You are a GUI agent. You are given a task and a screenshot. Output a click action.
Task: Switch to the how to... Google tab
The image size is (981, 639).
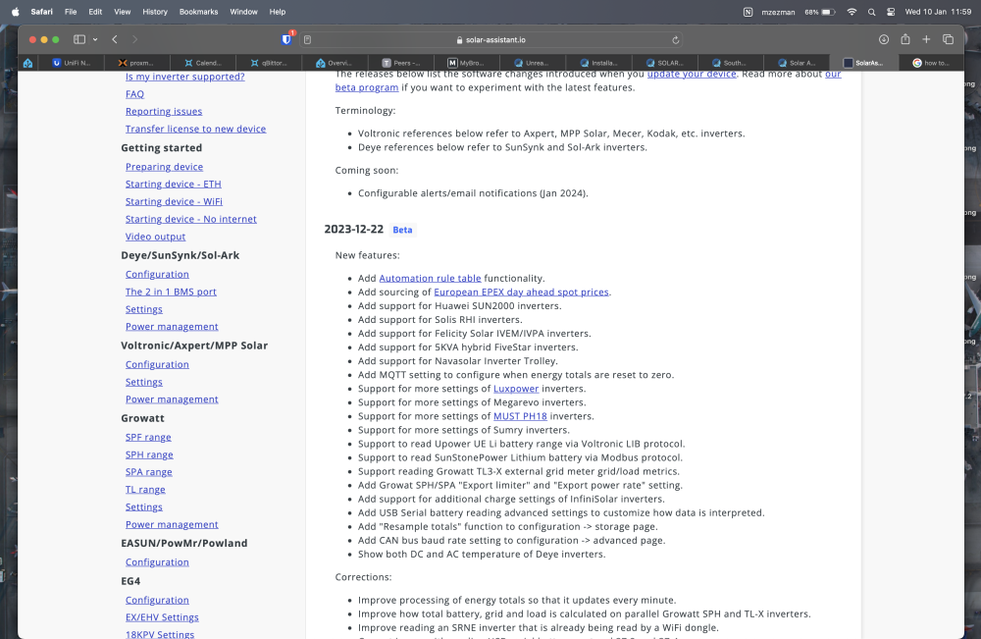pyautogui.click(x=931, y=63)
